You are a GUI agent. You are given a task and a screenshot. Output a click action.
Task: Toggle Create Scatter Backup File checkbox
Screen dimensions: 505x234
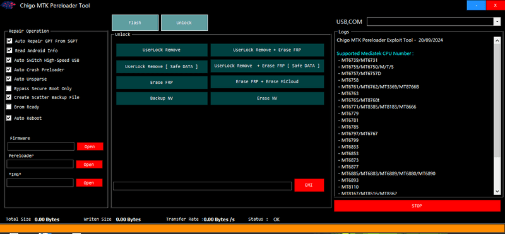[x=9, y=97]
